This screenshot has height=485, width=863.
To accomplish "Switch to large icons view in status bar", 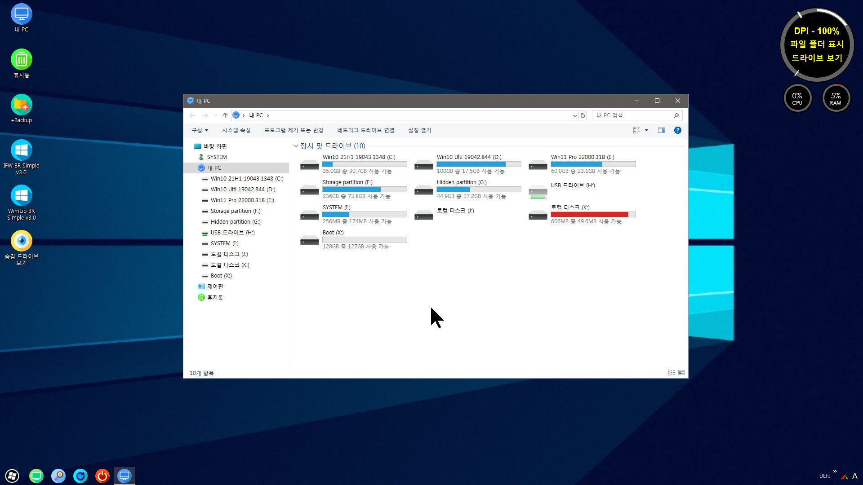I will (x=681, y=373).
